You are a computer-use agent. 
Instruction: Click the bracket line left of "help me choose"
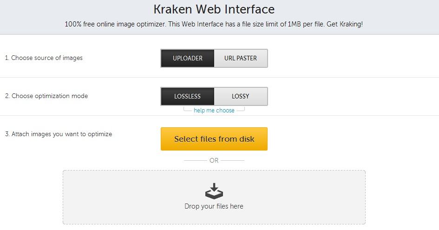tap(187, 111)
